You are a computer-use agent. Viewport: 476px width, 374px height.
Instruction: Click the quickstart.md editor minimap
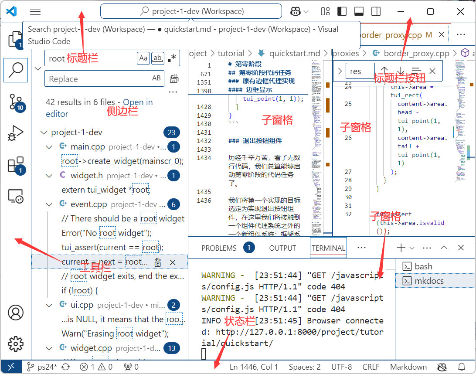point(316,148)
